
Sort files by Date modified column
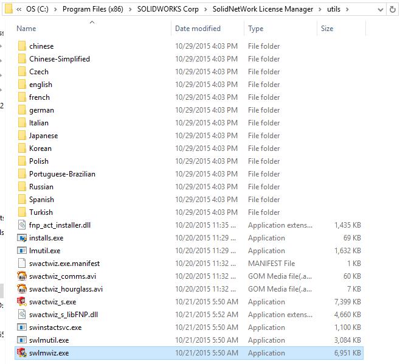tap(198, 29)
